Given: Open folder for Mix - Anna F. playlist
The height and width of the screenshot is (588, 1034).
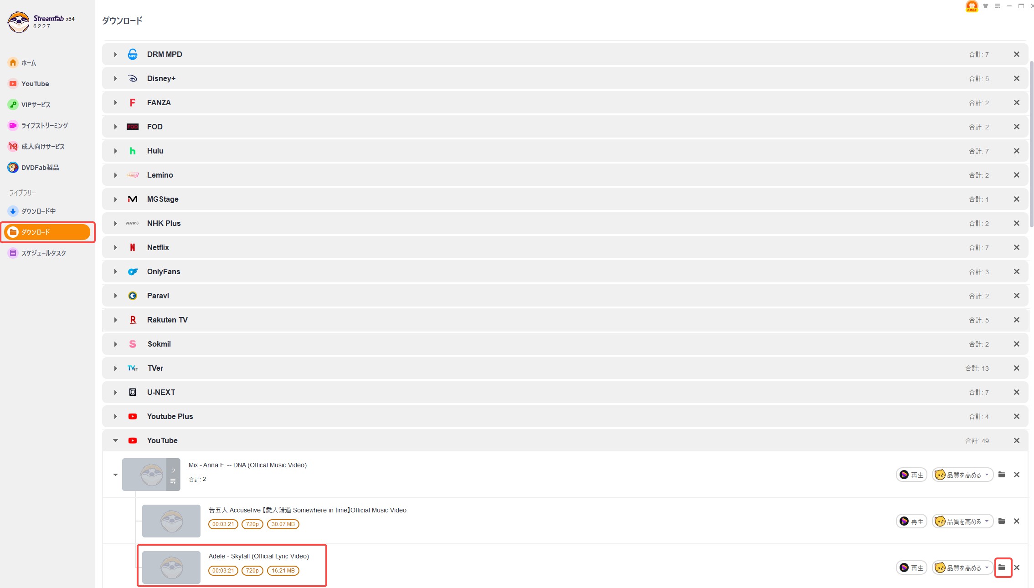Looking at the screenshot, I should [x=1002, y=475].
